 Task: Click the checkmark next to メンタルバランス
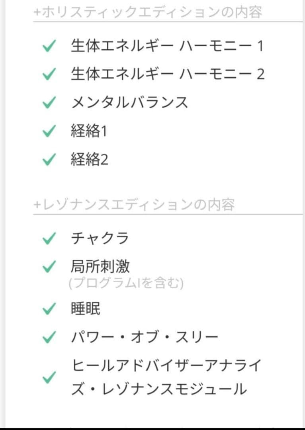click(x=48, y=103)
